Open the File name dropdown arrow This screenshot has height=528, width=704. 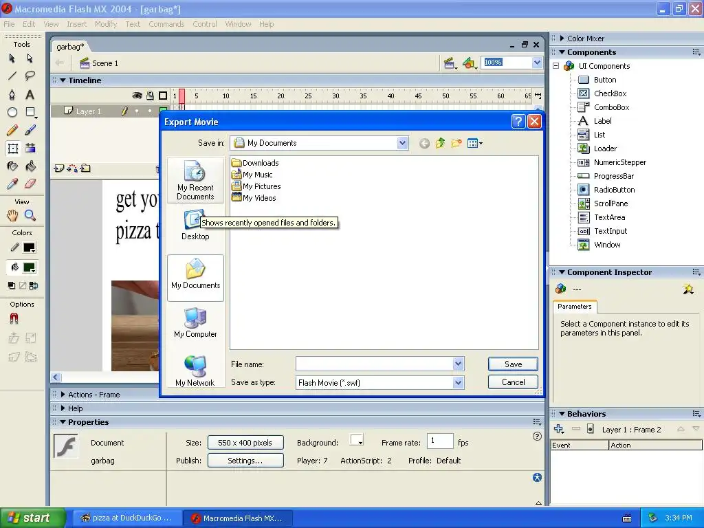458,364
